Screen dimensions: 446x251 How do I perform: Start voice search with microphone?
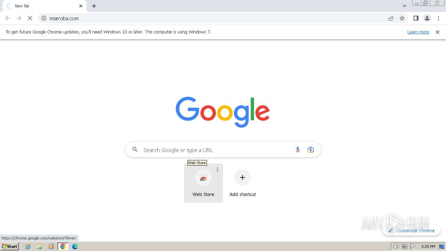coord(298,150)
